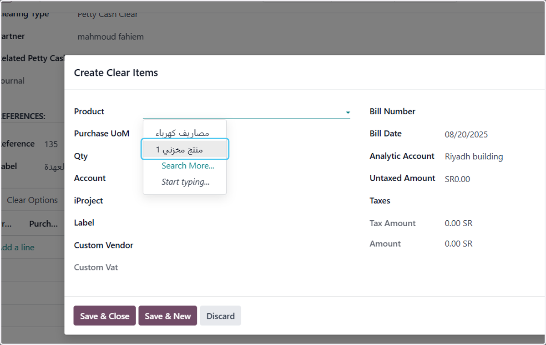The width and height of the screenshot is (546, 345).
Task: Click the iProject label
Action: (89, 201)
